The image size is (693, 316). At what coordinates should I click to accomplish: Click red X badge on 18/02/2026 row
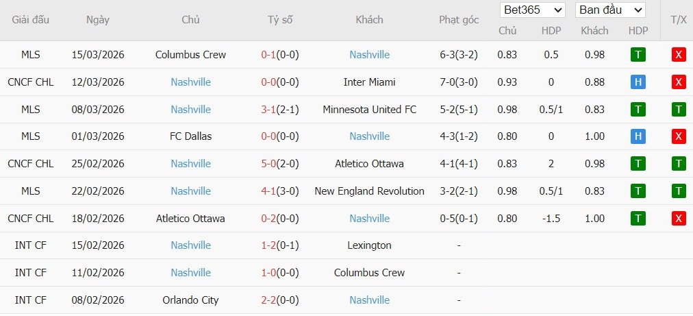[x=679, y=219]
